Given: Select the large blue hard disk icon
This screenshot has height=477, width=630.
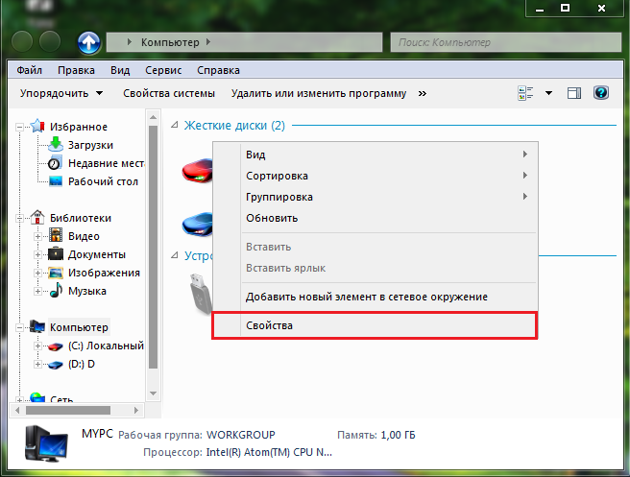Looking at the screenshot, I should [197, 224].
